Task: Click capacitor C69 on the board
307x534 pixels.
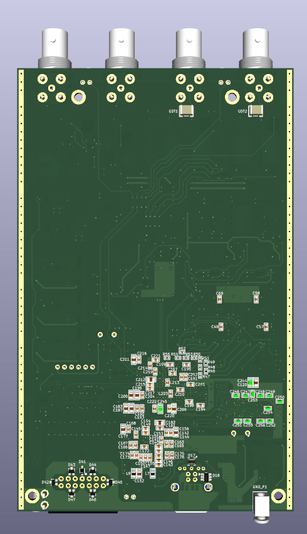Action: pyautogui.click(x=220, y=299)
